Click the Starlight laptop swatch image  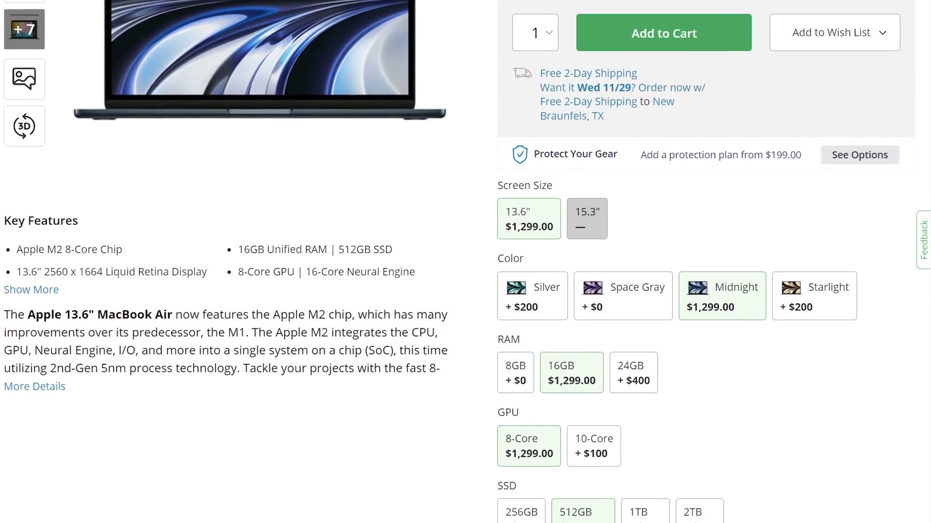(791, 288)
